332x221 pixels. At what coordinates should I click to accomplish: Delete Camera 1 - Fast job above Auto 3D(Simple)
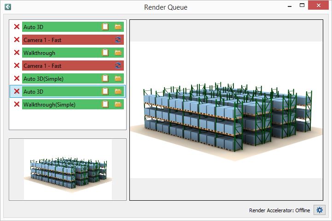[x=17, y=66]
